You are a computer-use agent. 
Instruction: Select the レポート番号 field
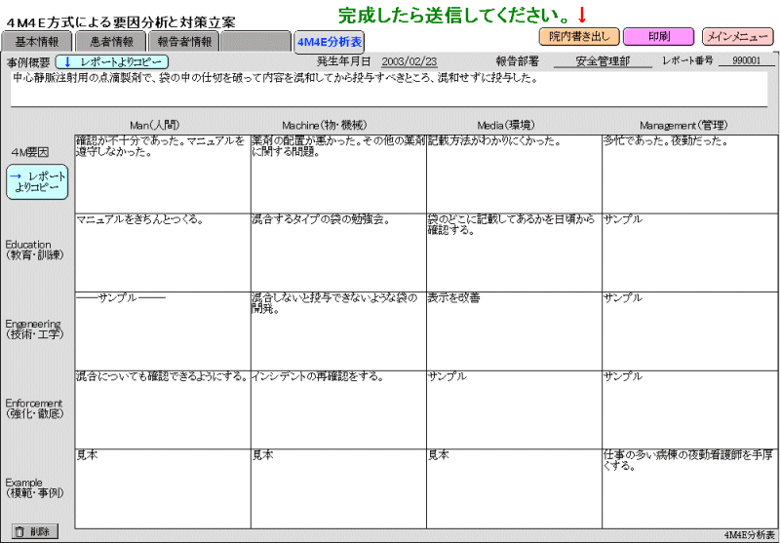pos(746,61)
